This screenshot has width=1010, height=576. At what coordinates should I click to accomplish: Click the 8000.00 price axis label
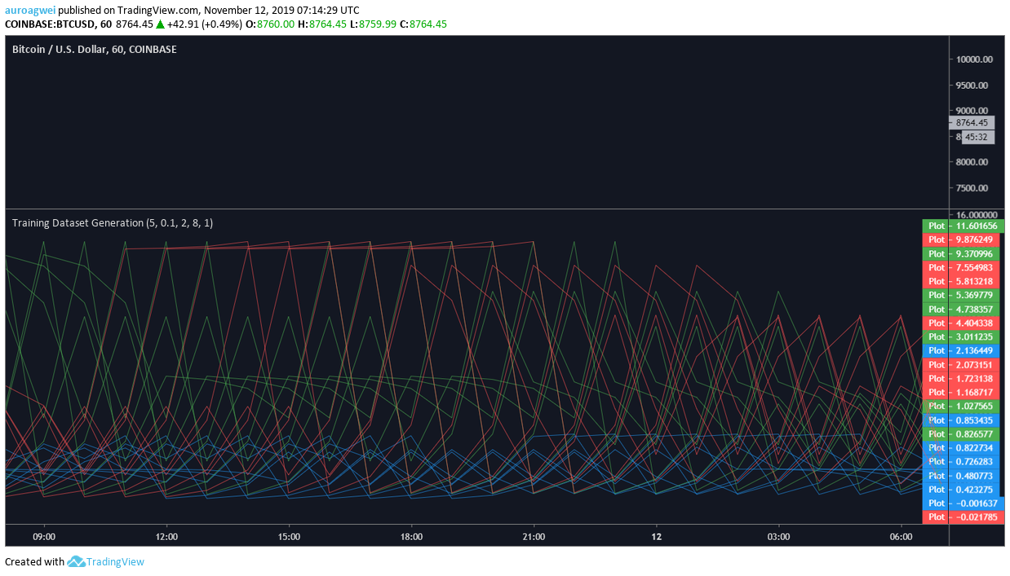point(972,161)
